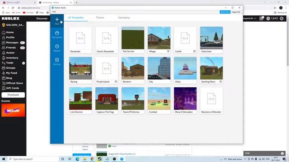This screenshot has width=289, height=162.
Task: Open the Pirate Island template
Action: (107, 70)
